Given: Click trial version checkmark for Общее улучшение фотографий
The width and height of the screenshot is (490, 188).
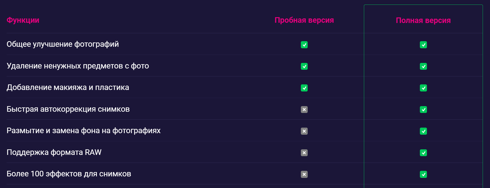Looking at the screenshot, I should (304, 45).
